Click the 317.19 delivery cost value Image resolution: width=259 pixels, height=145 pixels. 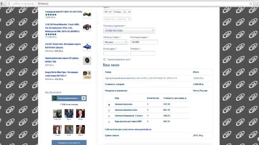(166, 104)
